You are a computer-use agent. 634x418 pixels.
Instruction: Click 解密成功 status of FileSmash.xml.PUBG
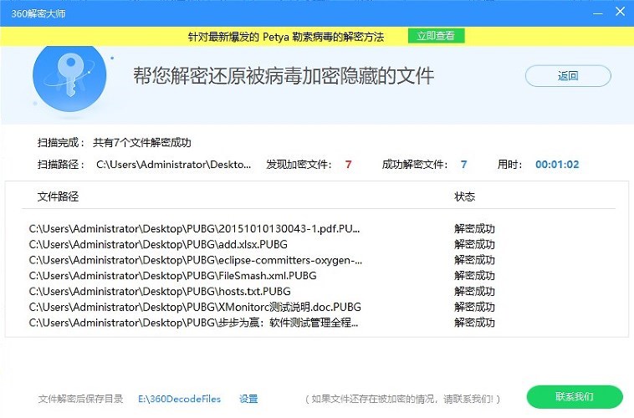point(474,276)
